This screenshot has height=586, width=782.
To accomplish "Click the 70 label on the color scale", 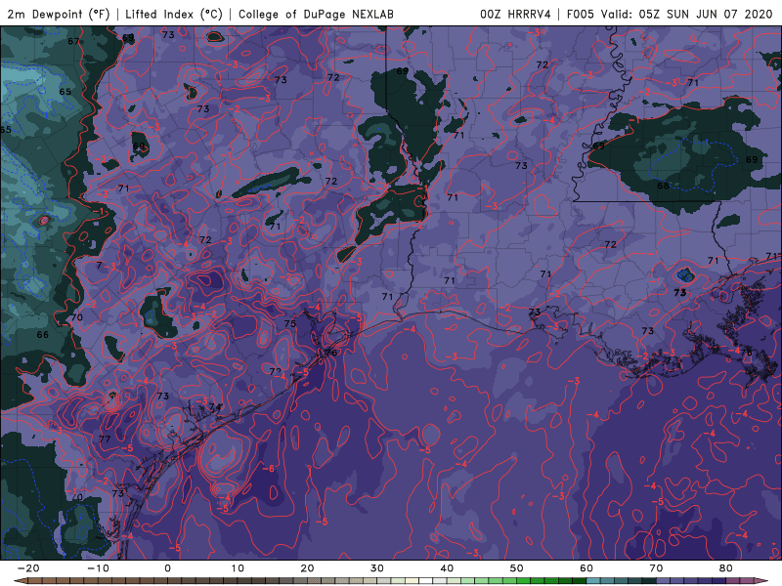I will 656,568.
